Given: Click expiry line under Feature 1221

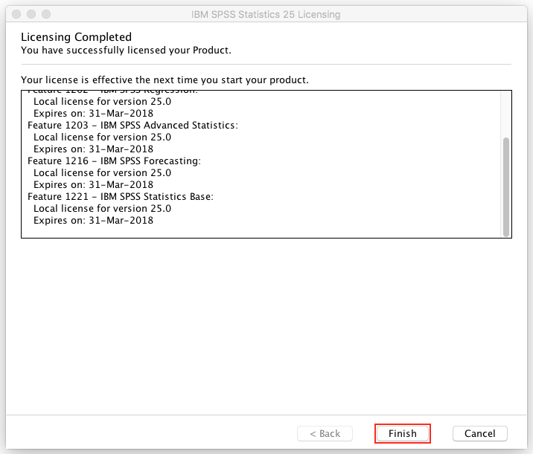Looking at the screenshot, I should [x=94, y=220].
